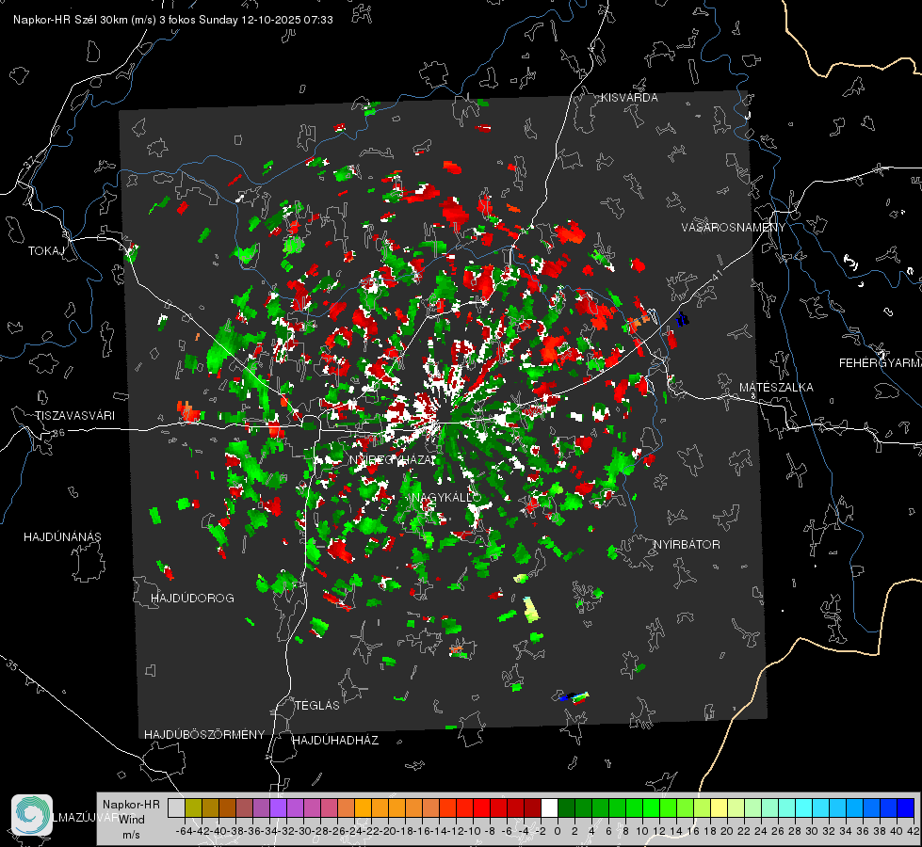Screen dimensions: 922x847
Task: Click road number 36 label near Tiszavasvári
Action: click(58, 433)
